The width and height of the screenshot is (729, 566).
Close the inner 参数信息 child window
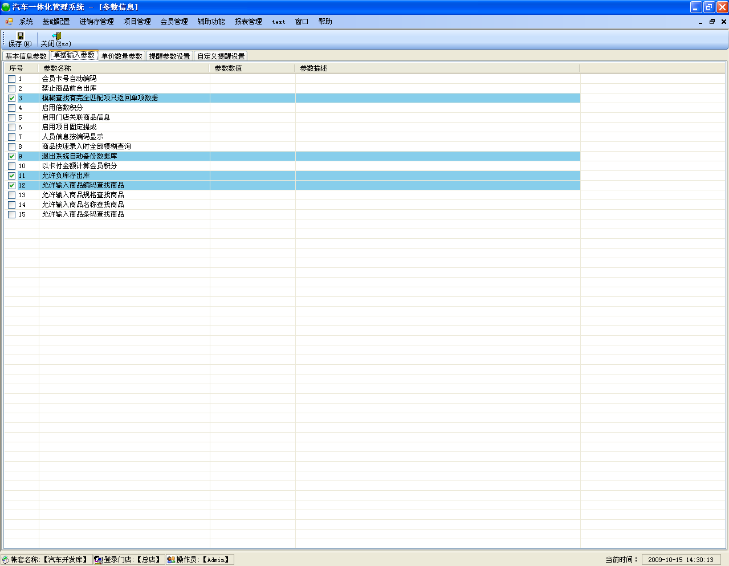coord(724,22)
